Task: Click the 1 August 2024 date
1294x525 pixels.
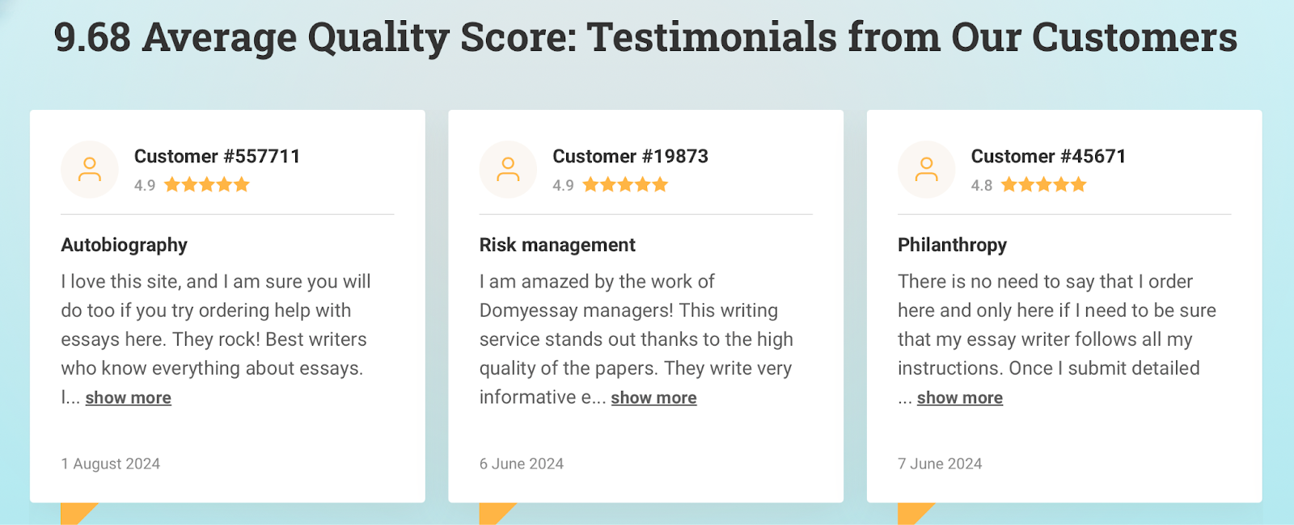Action: 111,464
